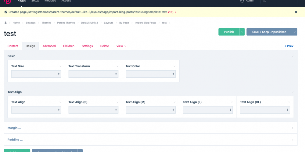The width and height of the screenshot is (305, 152).
Task: Click the test breadcrumb item
Action: 164,23
